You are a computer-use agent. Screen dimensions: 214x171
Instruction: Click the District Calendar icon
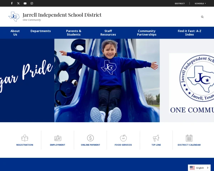(x=189, y=138)
